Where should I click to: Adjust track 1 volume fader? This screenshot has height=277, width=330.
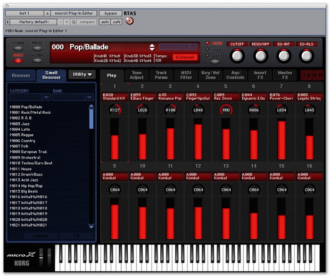115,139
